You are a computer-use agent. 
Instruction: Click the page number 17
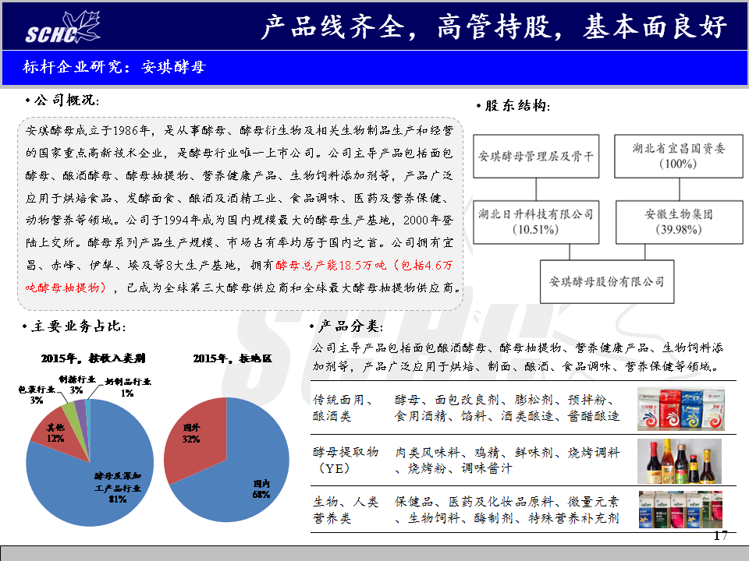[x=720, y=536]
